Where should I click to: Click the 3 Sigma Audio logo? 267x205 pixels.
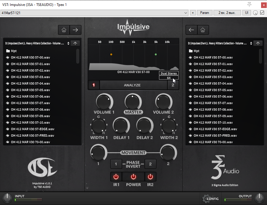[225, 167]
